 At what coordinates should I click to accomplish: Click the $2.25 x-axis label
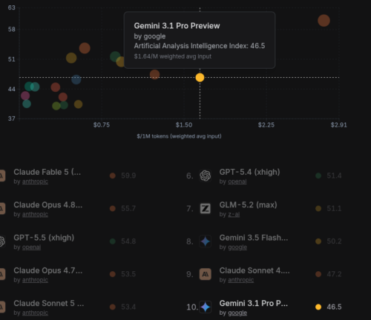[266, 125]
